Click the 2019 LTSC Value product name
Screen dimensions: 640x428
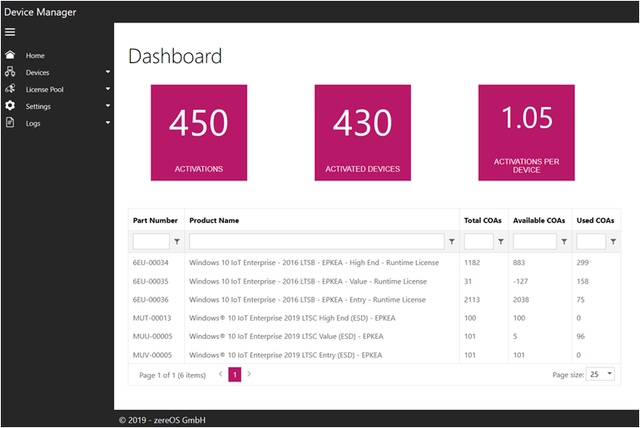click(286, 337)
